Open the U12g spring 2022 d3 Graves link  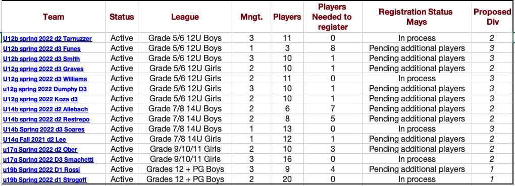[43, 69]
